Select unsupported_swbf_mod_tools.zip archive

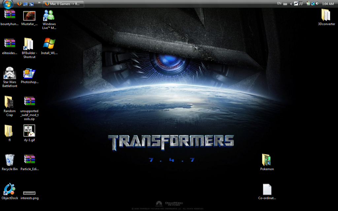[29, 108]
